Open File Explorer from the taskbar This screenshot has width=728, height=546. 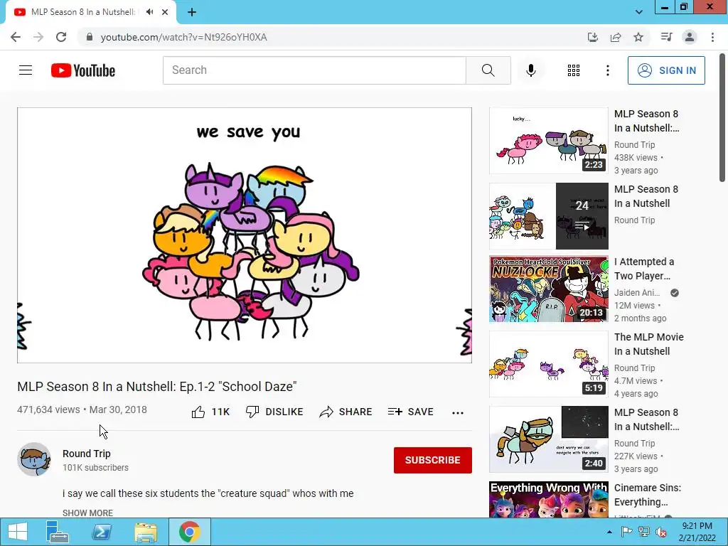pos(145,532)
